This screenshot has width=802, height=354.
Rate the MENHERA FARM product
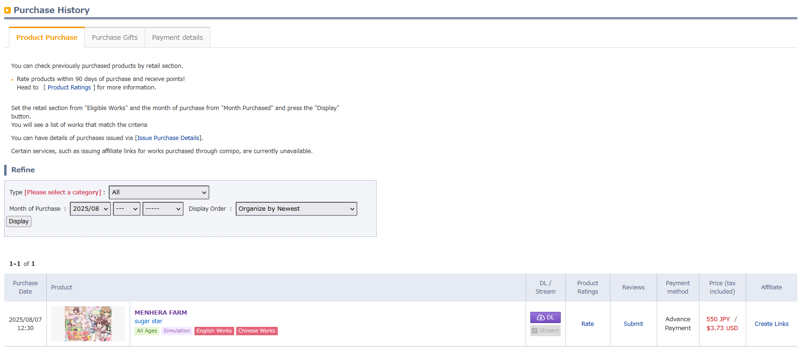587,324
